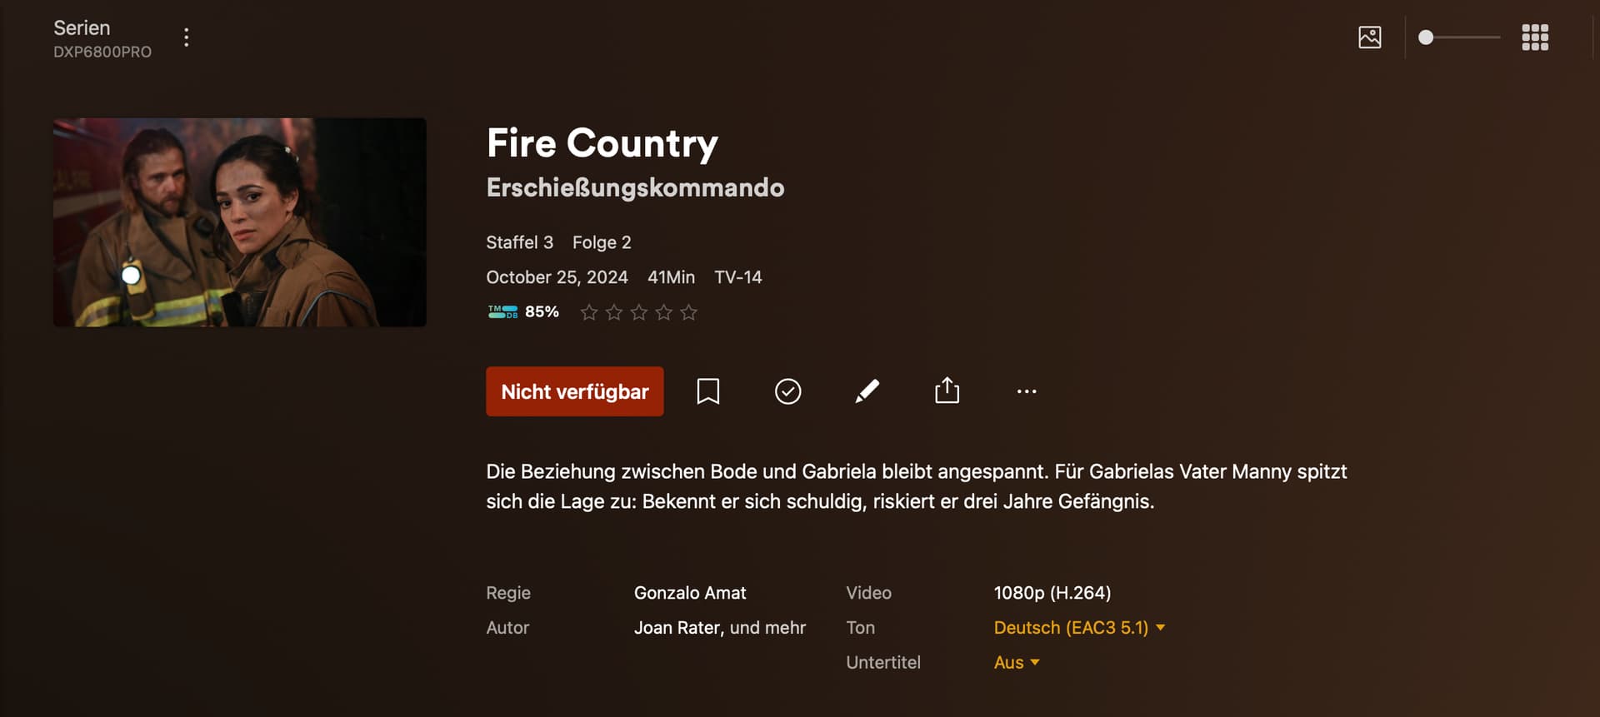Image resolution: width=1600 pixels, height=717 pixels.
Task: Open director Gonzalo Amat link
Action: tap(690, 593)
